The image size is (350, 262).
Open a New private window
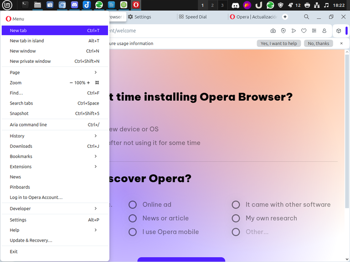[x=55, y=61]
